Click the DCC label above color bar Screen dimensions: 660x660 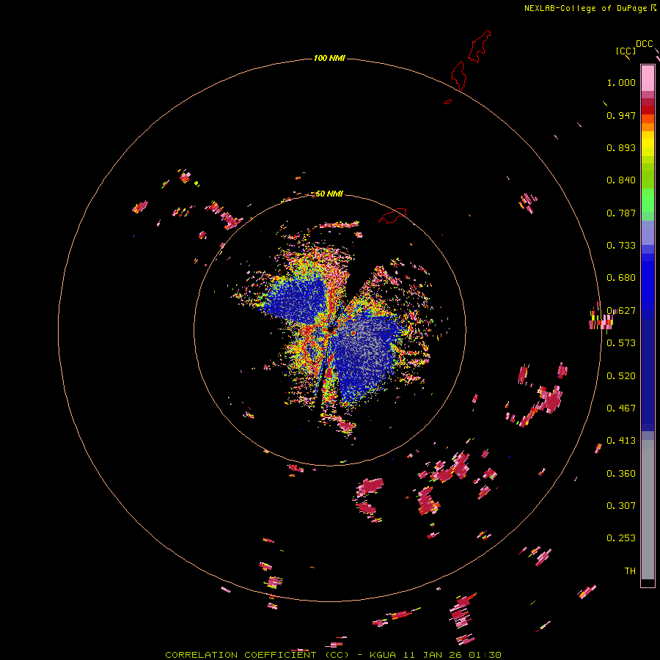coord(644,44)
